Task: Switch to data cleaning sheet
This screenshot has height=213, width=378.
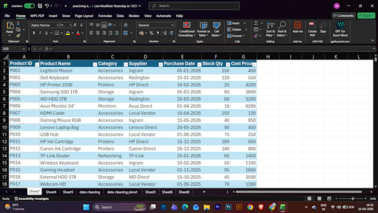Action: tap(89, 192)
